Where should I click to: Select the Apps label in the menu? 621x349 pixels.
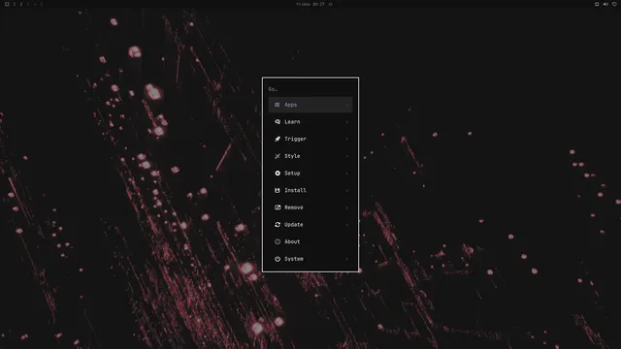291,105
